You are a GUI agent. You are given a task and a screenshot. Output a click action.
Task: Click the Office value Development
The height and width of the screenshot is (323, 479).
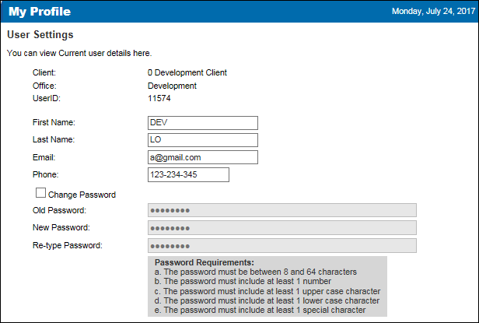[x=172, y=86]
